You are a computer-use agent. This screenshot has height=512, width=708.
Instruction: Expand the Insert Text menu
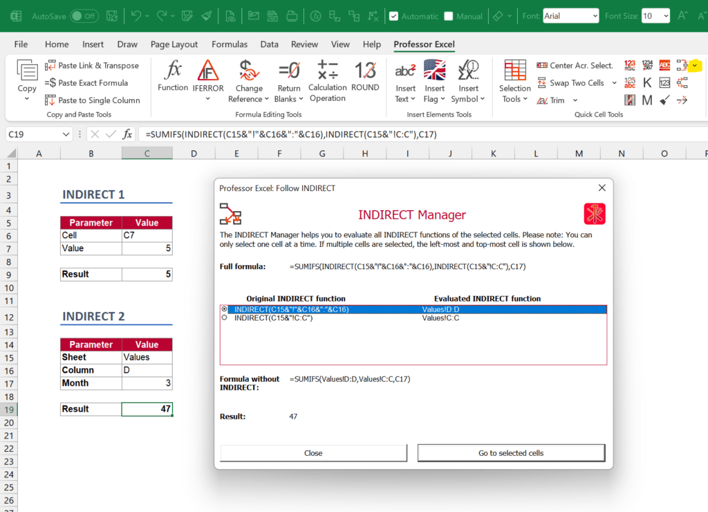click(413, 99)
